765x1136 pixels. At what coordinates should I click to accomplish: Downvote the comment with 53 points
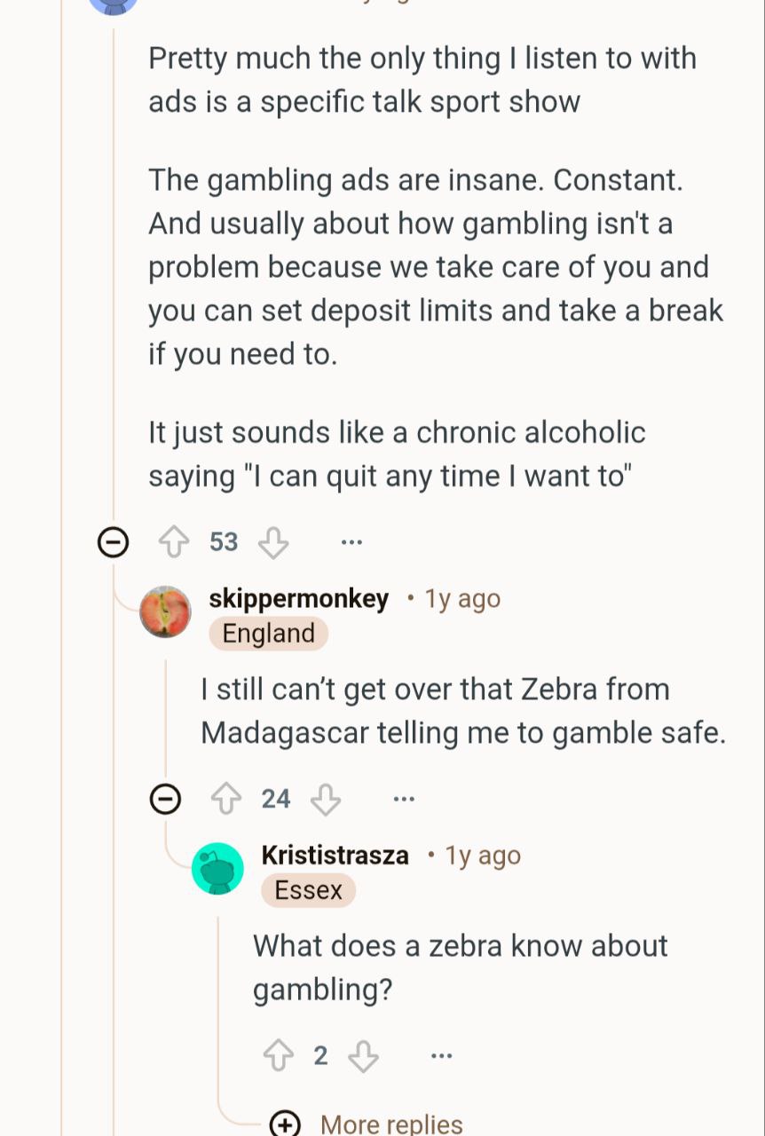(x=273, y=541)
